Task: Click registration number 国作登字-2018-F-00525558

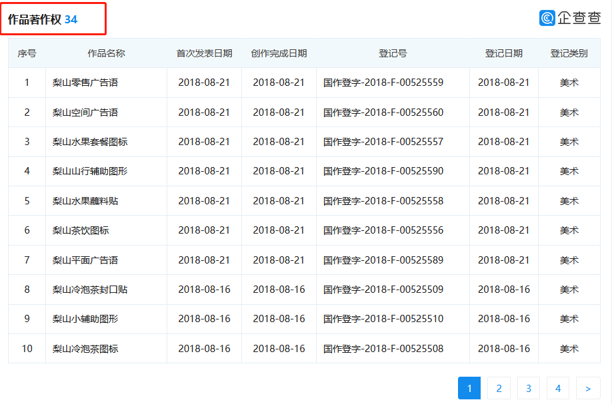Action: (x=383, y=201)
